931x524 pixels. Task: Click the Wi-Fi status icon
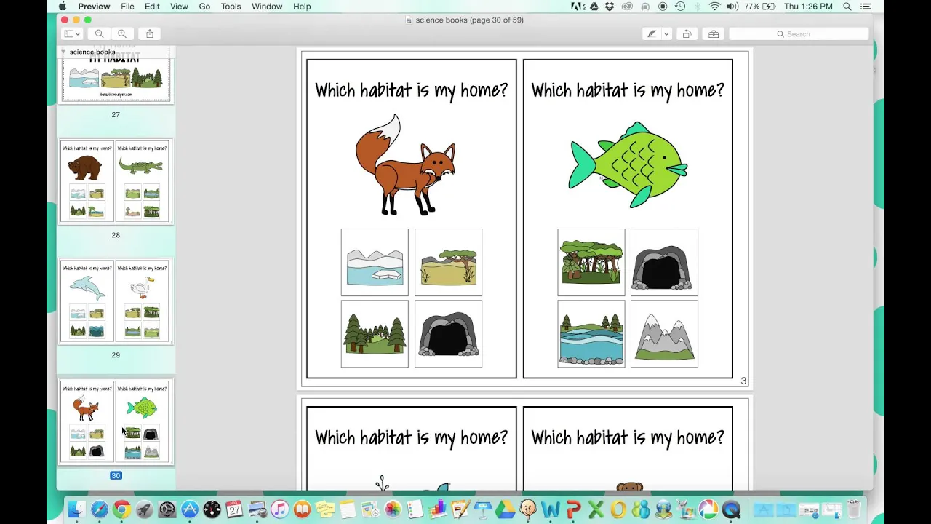tap(714, 6)
